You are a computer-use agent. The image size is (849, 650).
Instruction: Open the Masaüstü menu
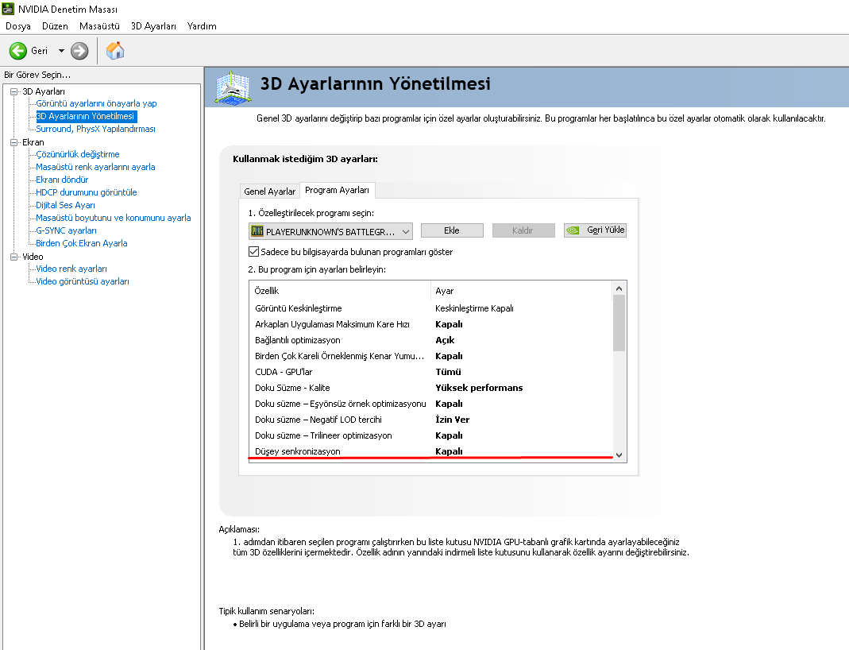tap(99, 26)
